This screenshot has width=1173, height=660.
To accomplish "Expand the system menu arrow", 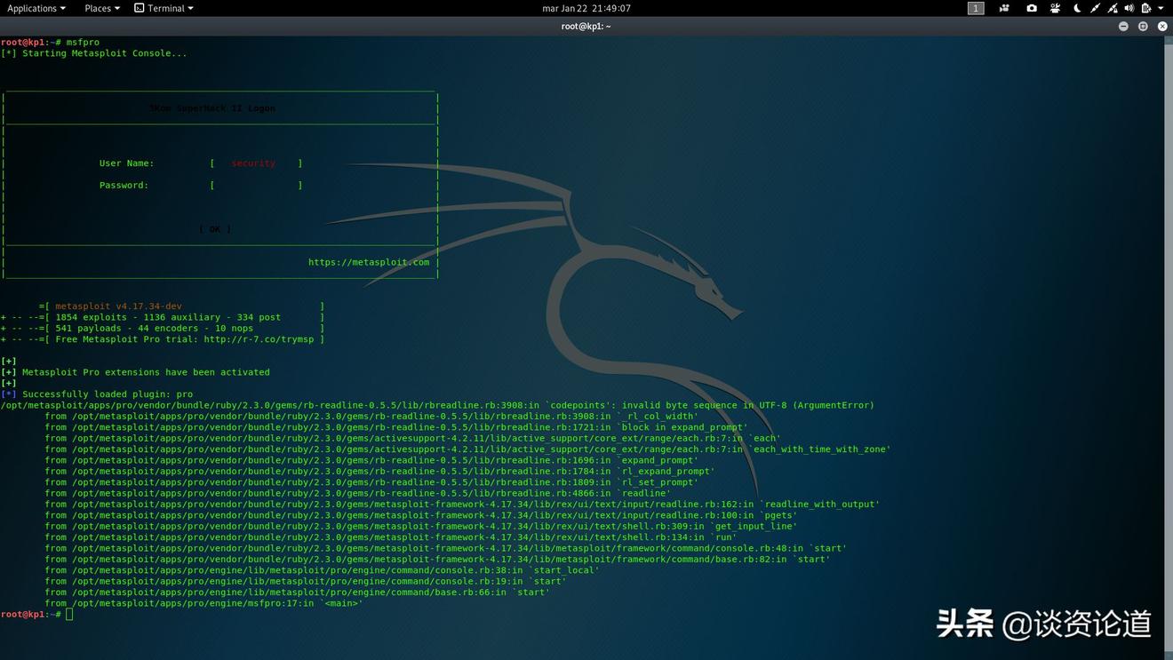I will pyautogui.click(x=1161, y=8).
